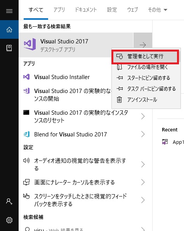Expand chevron for 視覚的フィードバック setting
This screenshot has width=184, height=231.
point(143,200)
